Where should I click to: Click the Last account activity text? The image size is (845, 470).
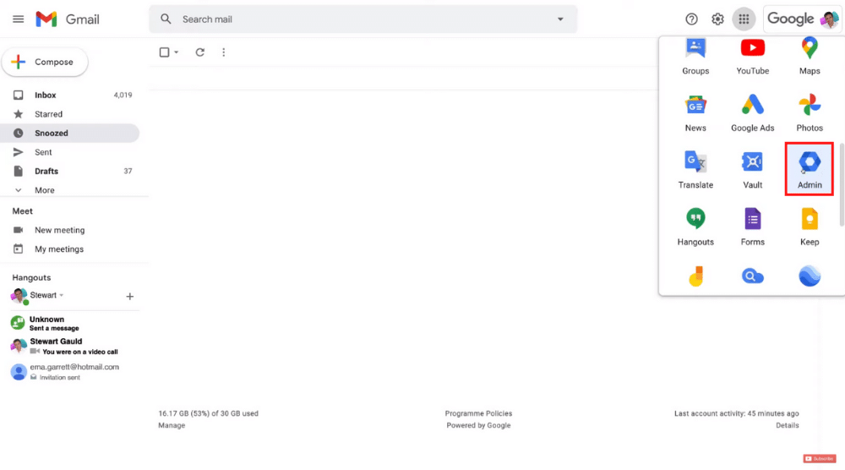coord(737,413)
